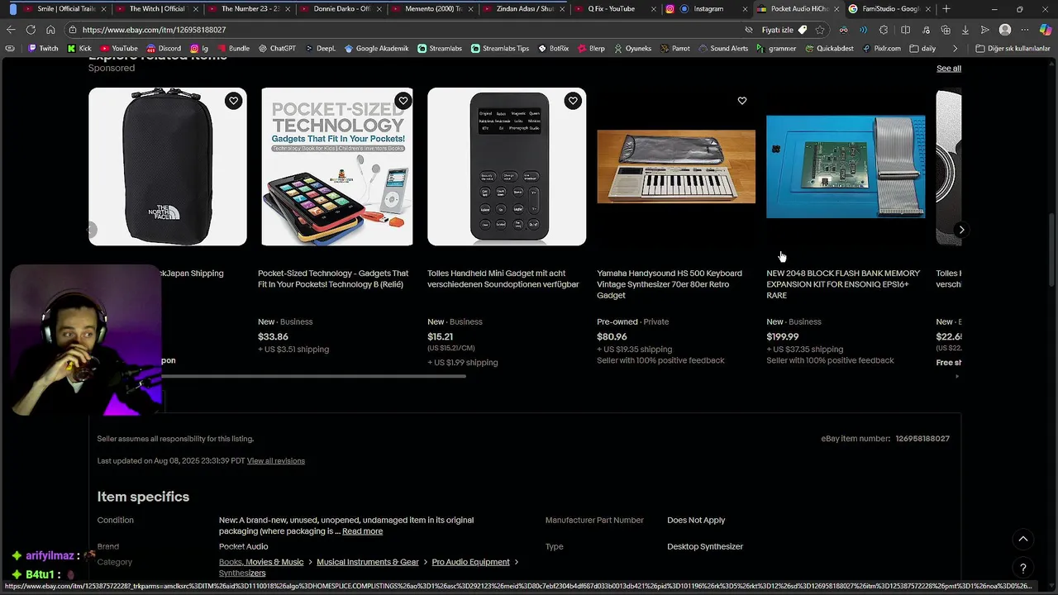The width and height of the screenshot is (1058, 595).
Task: Show the downloads panel
Action: pos(965,30)
